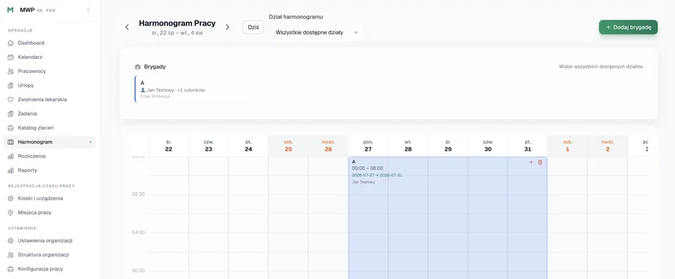Click the plus icon on shift A block
The height and width of the screenshot is (279, 675).
coord(531,162)
